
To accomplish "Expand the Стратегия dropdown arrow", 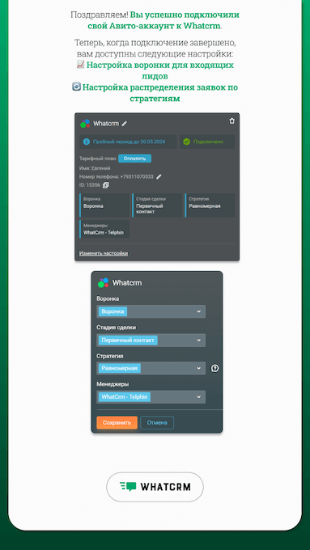I will pos(199,368).
